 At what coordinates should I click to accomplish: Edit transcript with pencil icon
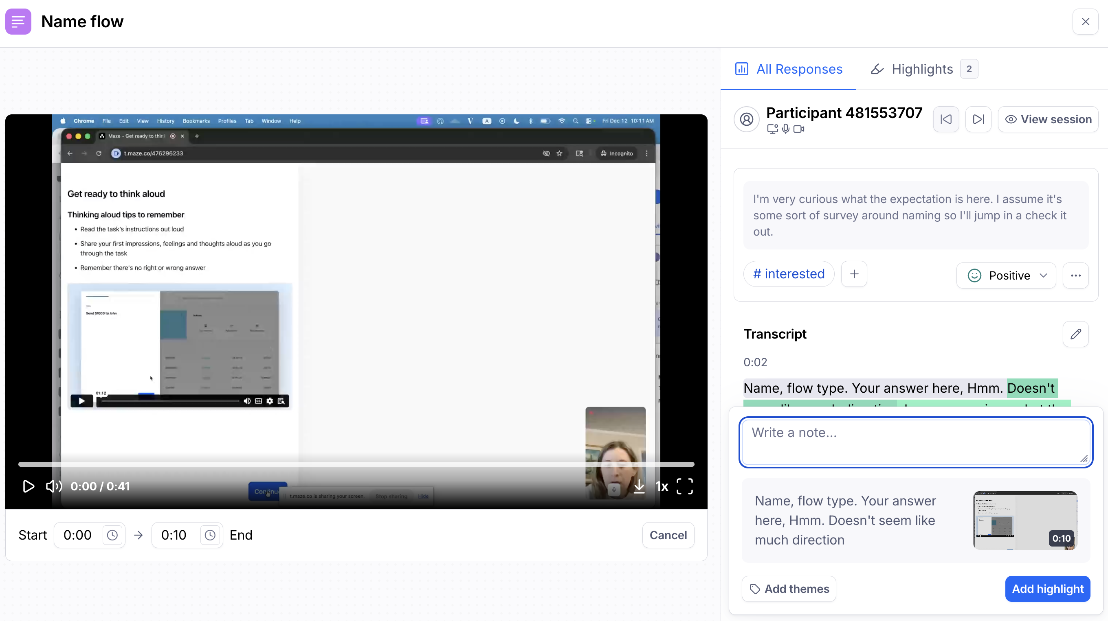[x=1075, y=334]
